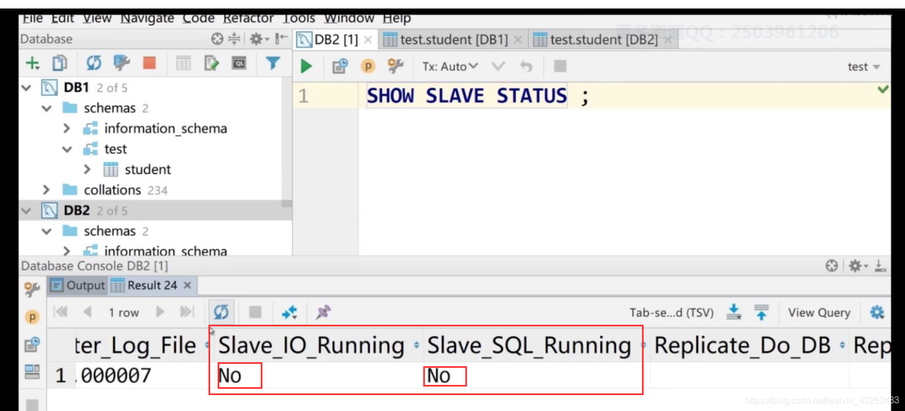This screenshot has height=411, width=905.
Task: Open the Refactor menu
Action: point(248,18)
